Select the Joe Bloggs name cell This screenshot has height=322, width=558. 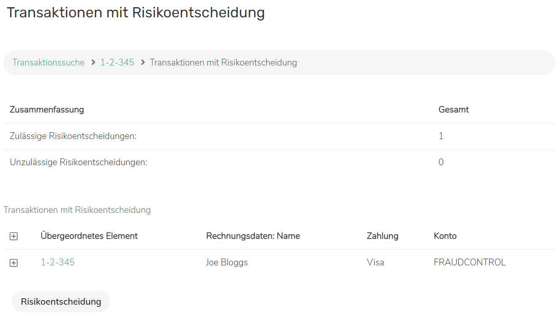[x=227, y=262]
